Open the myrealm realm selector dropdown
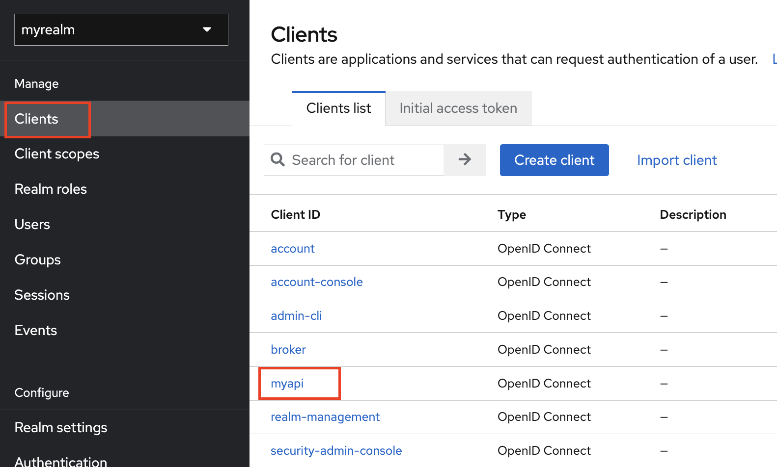The height and width of the screenshot is (467, 777). (x=121, y=30)
